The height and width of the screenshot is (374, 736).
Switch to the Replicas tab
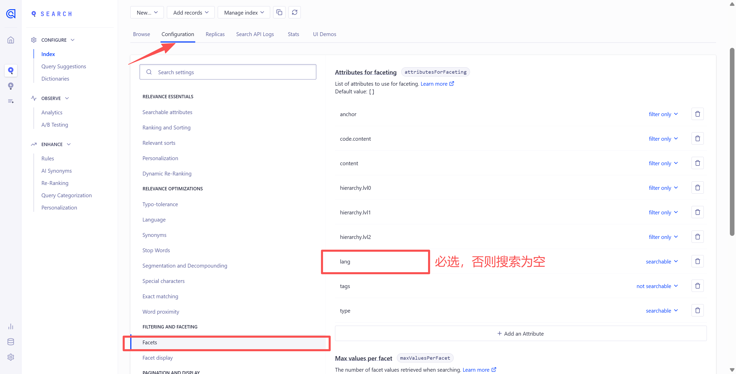pos(215,34)
